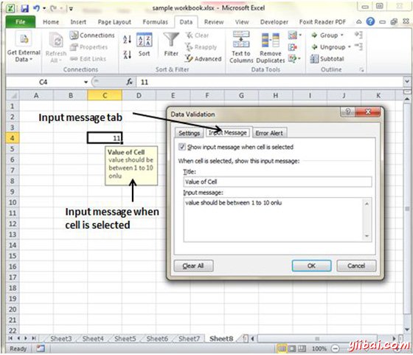Open the Undo history dropdown arrow
The width and height of the screenshot is (413, 355).
[44, 8]
